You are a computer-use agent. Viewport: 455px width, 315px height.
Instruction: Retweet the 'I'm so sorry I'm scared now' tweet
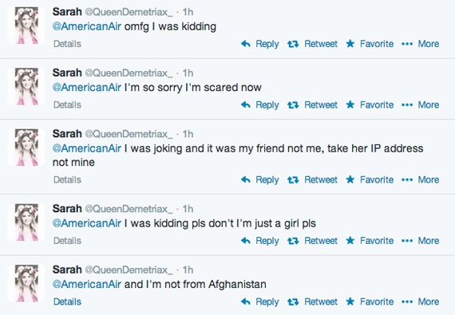[x=312, y=105]
